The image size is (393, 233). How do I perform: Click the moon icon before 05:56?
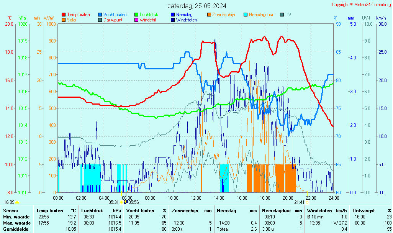tap(126, 202)
